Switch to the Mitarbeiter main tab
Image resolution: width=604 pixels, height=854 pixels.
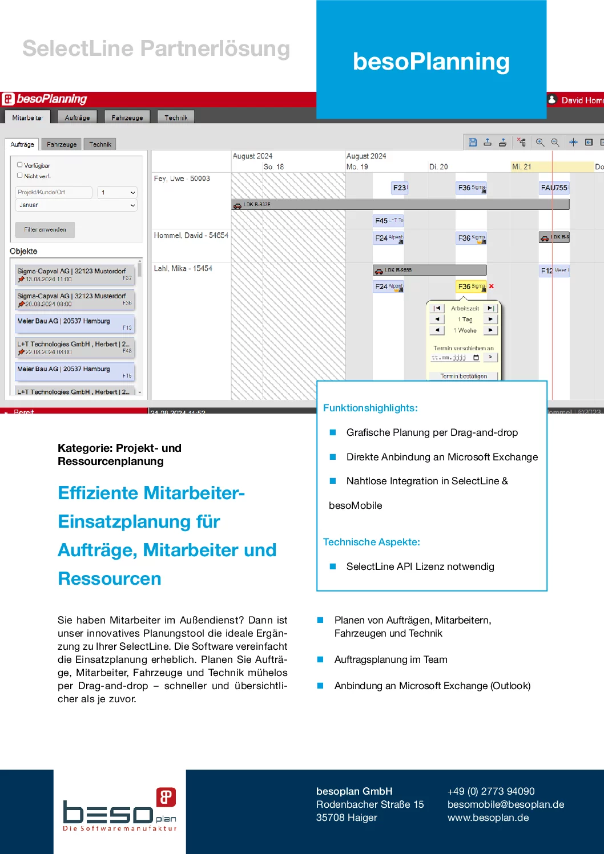point(27,118)
